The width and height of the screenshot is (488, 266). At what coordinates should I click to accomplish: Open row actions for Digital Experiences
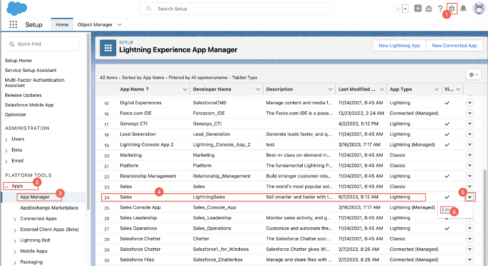[x=470, y=103]
